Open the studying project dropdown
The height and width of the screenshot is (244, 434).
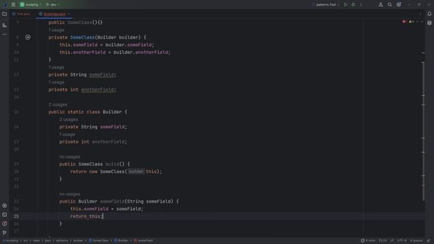[x=31, y=5]
